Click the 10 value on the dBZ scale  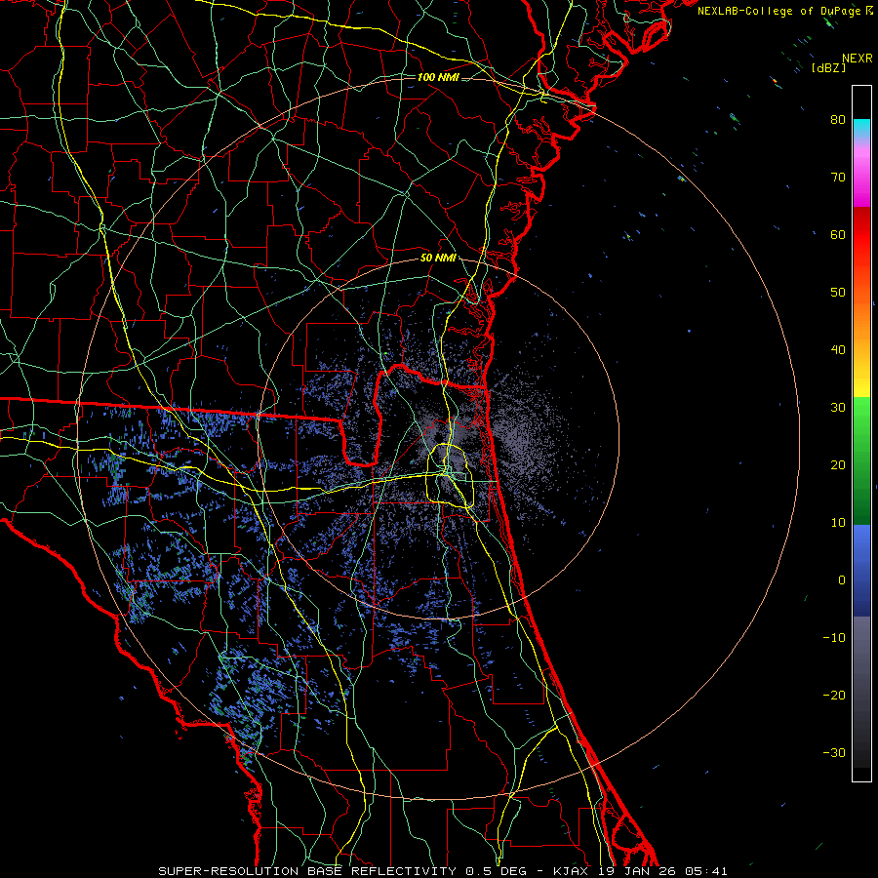point(838,523)
